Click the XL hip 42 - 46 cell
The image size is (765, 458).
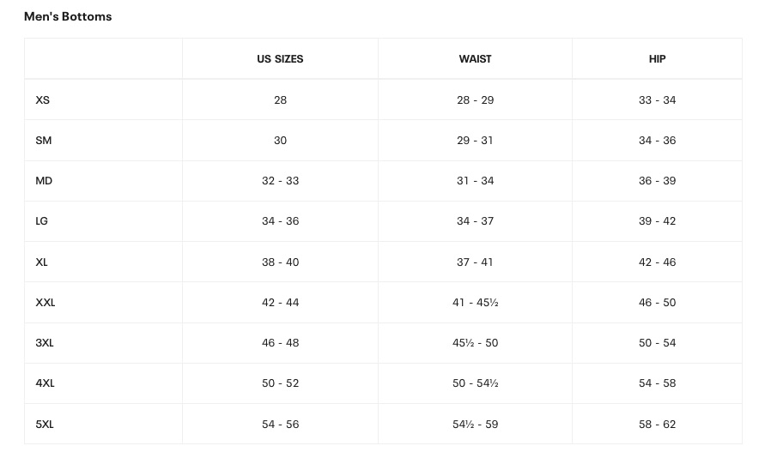[657, 262]
